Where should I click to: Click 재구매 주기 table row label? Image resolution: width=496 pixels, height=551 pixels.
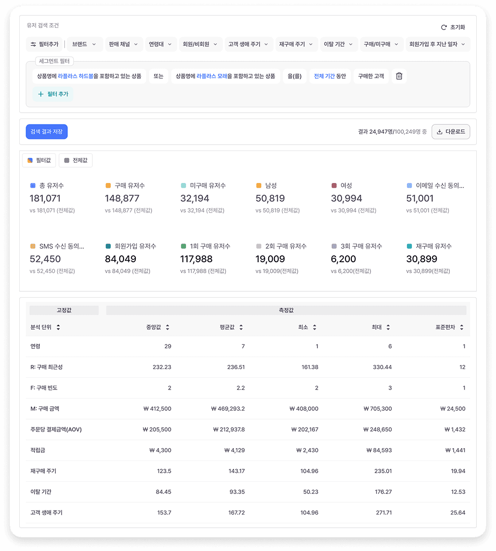[x=43, y=471]
